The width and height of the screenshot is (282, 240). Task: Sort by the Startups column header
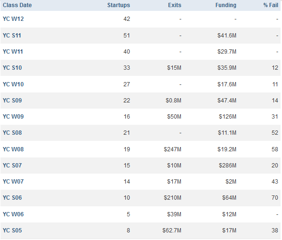[119, 5]
